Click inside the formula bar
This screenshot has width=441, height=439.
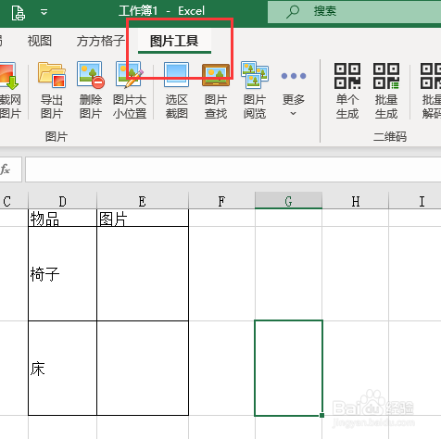pos(233,169)
